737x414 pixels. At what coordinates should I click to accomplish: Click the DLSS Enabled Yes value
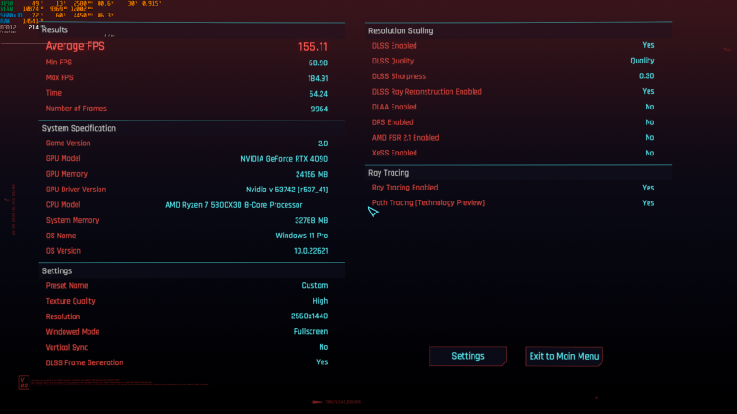649,45
